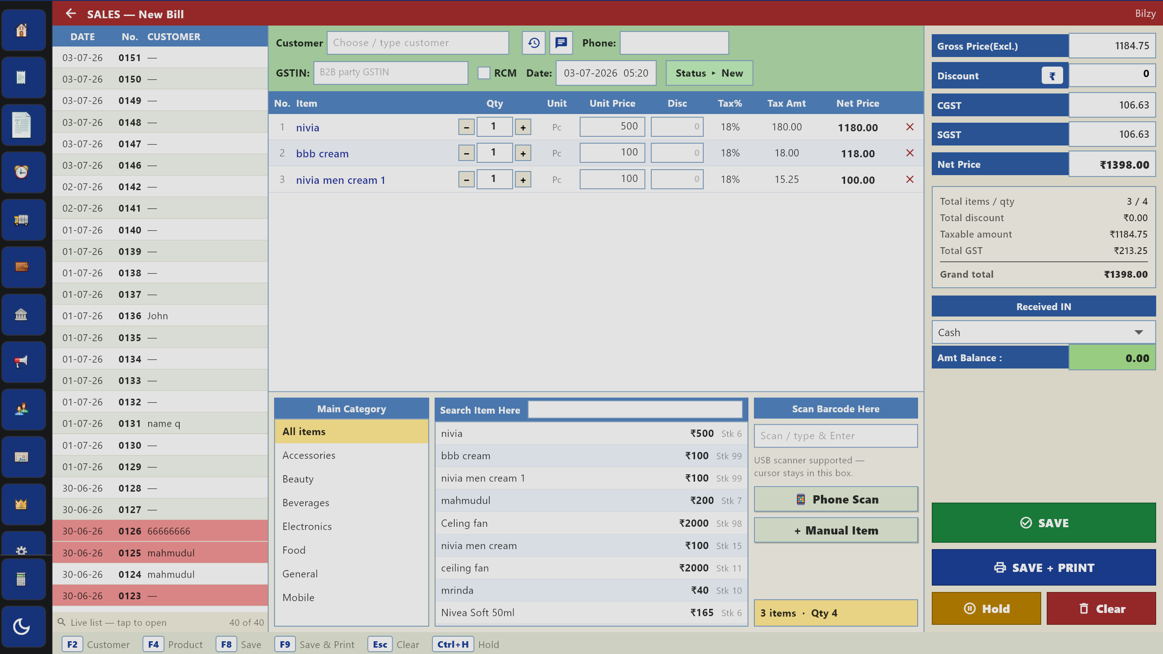Select the Food category

click(x=352, y=550)
